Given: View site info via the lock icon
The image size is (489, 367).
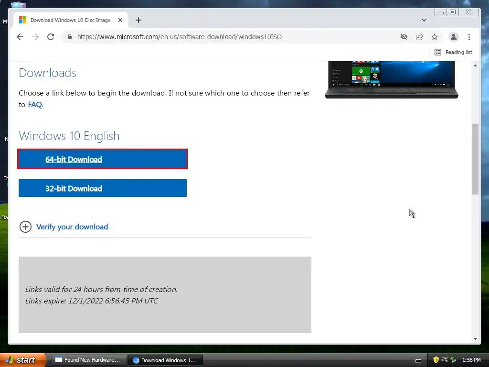Looking at the screenshot, I should click(x=70, y=37).
